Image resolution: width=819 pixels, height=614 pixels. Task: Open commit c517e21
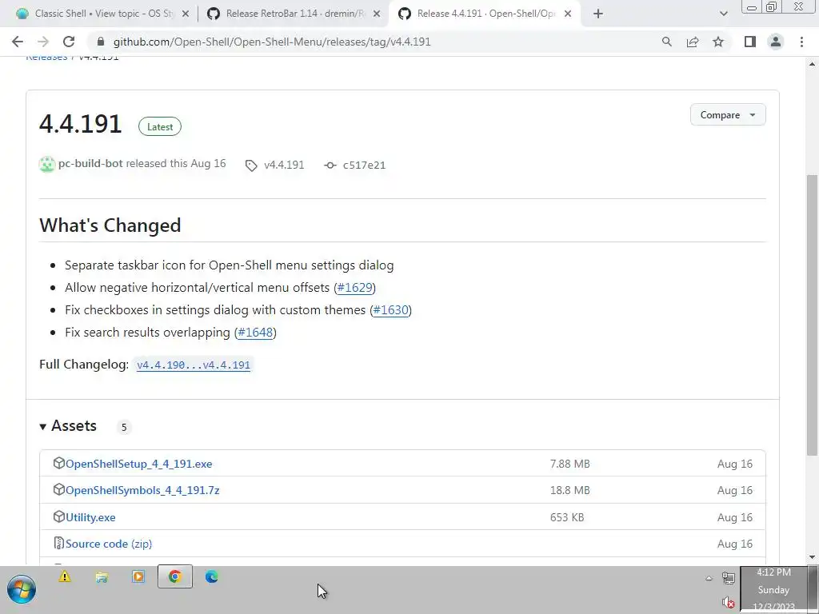click(x=364, y=165)
